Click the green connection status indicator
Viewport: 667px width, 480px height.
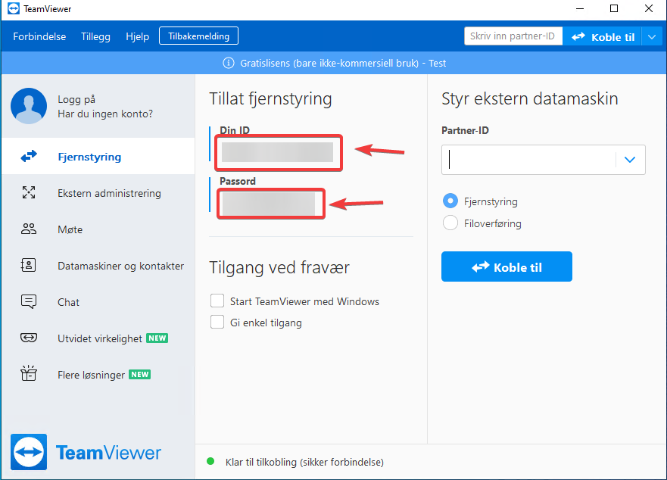tap(210, 461)
